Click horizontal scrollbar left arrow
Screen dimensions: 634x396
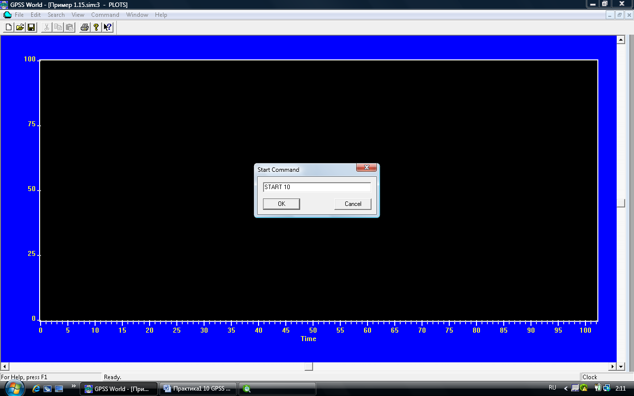click(x=4, y=366)
